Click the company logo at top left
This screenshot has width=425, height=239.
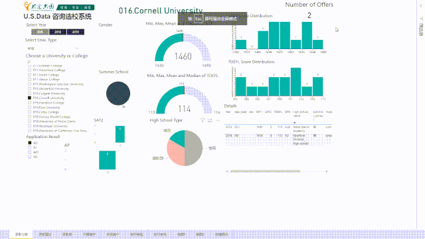pos(39,7)
